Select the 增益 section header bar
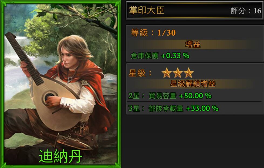 point(193,44)
